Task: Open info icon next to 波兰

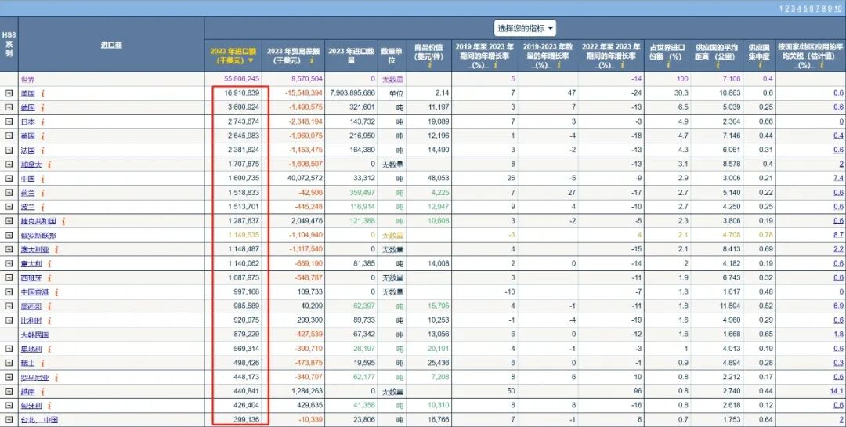Action: (x=42, y=207)
